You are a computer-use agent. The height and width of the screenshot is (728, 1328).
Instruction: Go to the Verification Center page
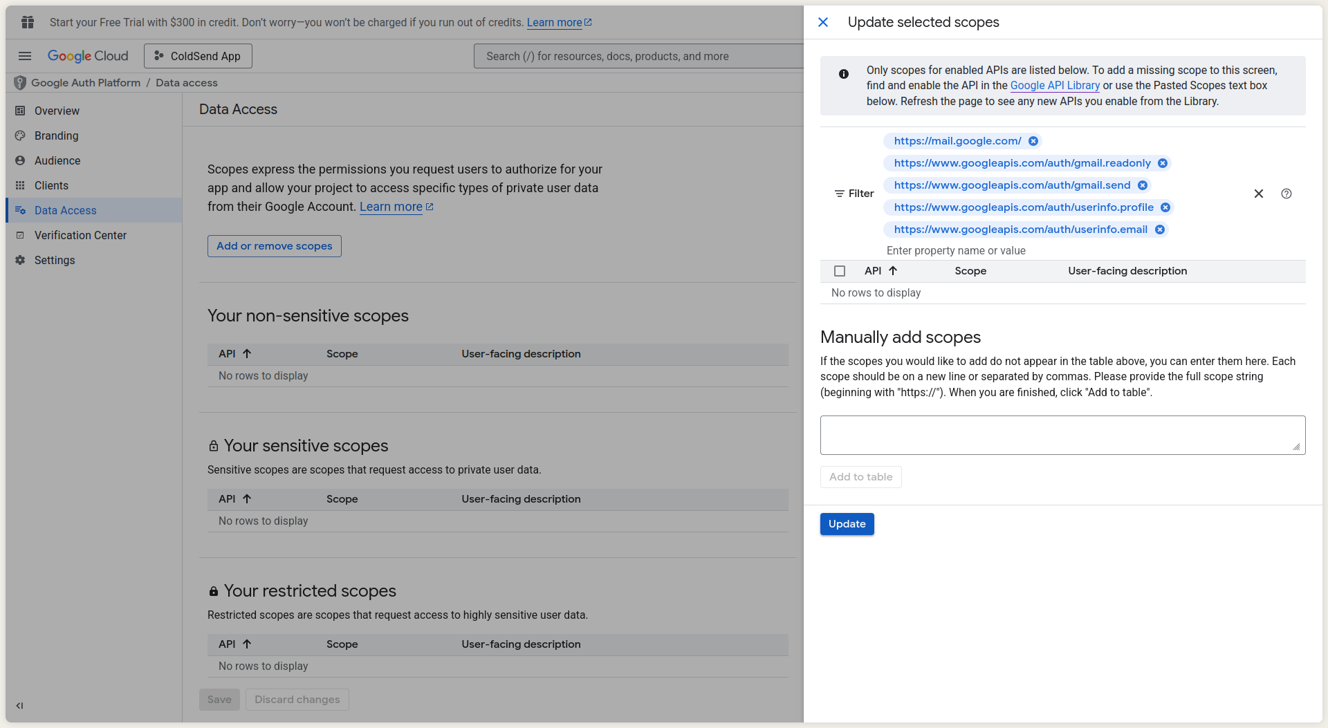(80, 235)
